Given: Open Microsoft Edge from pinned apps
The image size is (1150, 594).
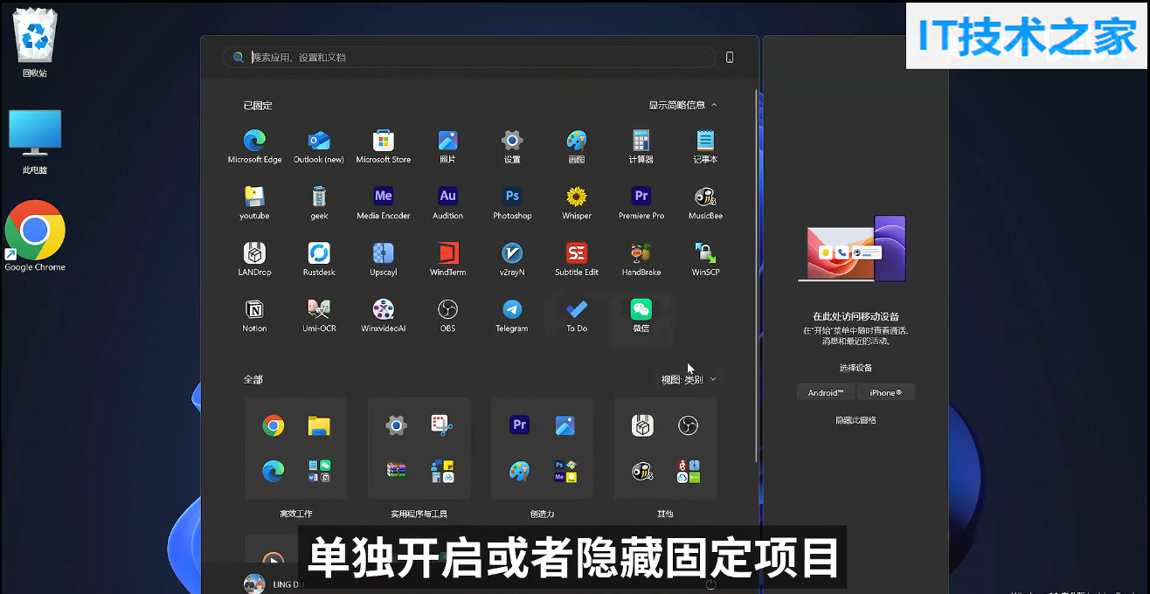Looking at the screenshot, I should point(254,146).
